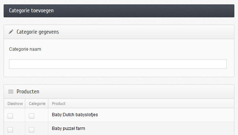The image size is (238, 135).
Task: Click the Categorie column header
Action: [x=37, y=104]
